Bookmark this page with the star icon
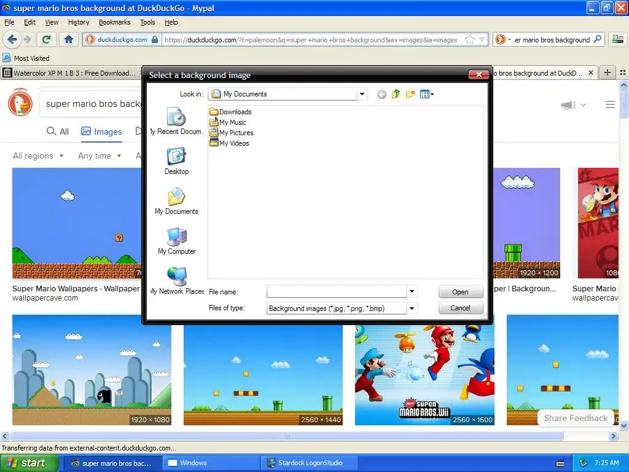 pyautogui.click(x=470, y=39)
